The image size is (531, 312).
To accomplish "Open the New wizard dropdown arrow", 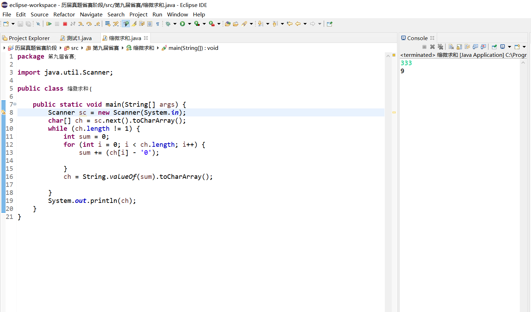I will pyautogui.click(x=13, y=24).
